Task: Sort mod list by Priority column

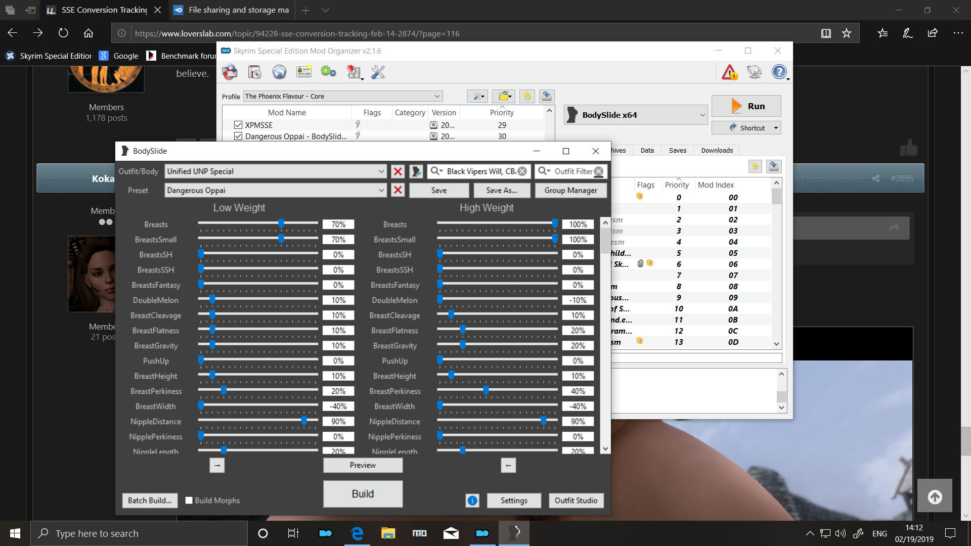Action: coord(501,112)
